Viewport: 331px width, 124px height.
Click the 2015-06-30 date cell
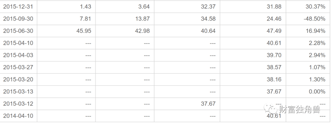(x=18, y=31)
